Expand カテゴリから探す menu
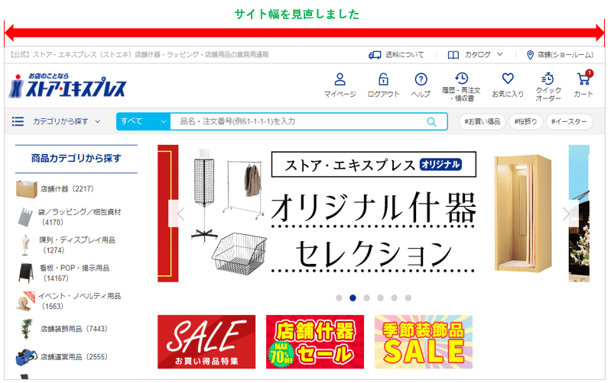The height and width of the screenshot is (383, 611). point(57,121)
